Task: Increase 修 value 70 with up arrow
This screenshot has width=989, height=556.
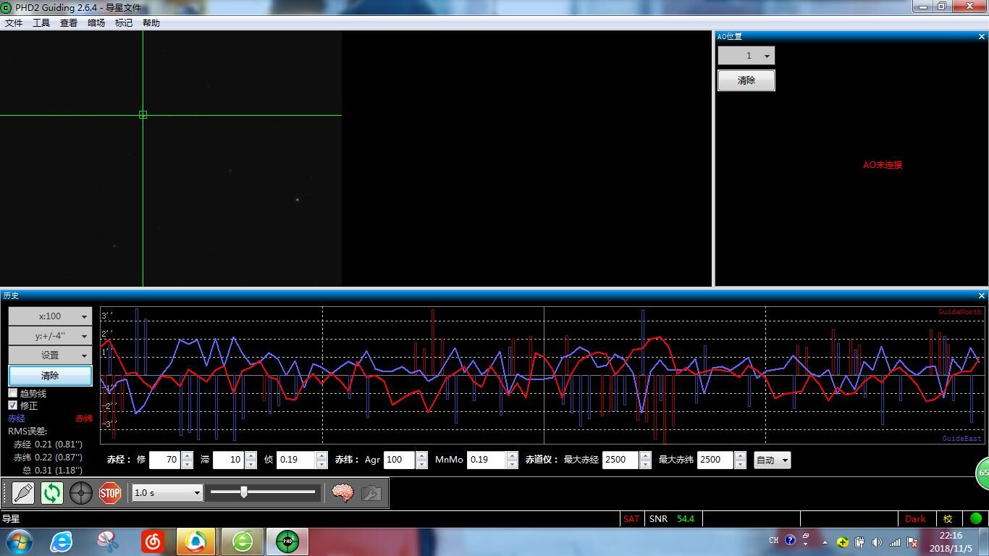Action: [187, 456]
